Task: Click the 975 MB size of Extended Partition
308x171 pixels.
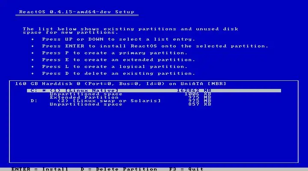Action: (200, 97)
